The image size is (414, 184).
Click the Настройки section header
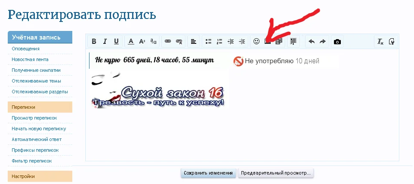pos(40,176)
